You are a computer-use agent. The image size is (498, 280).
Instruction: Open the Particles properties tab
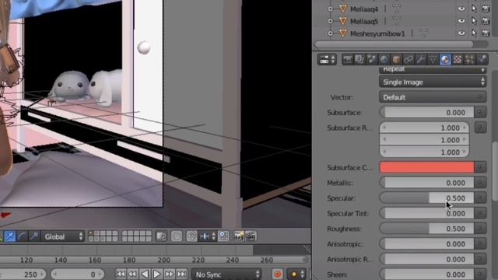469,59
